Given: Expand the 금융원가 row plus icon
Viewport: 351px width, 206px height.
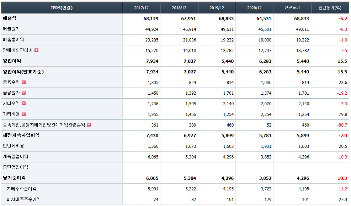Looking at the screenshot, I should [23, 93].
